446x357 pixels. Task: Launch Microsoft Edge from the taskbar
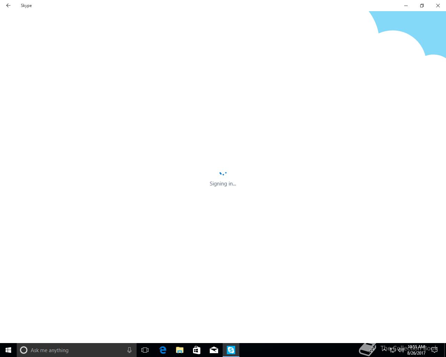pos(162,350)
